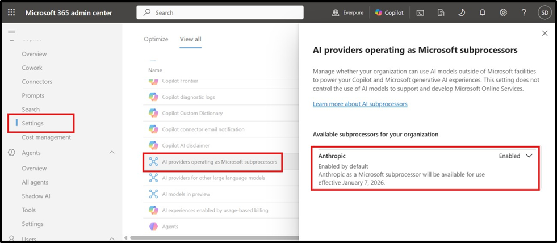The height and width of the screenshot is (243, 557).
Task: Click AI models in preview icon
Action: point(153,194)
